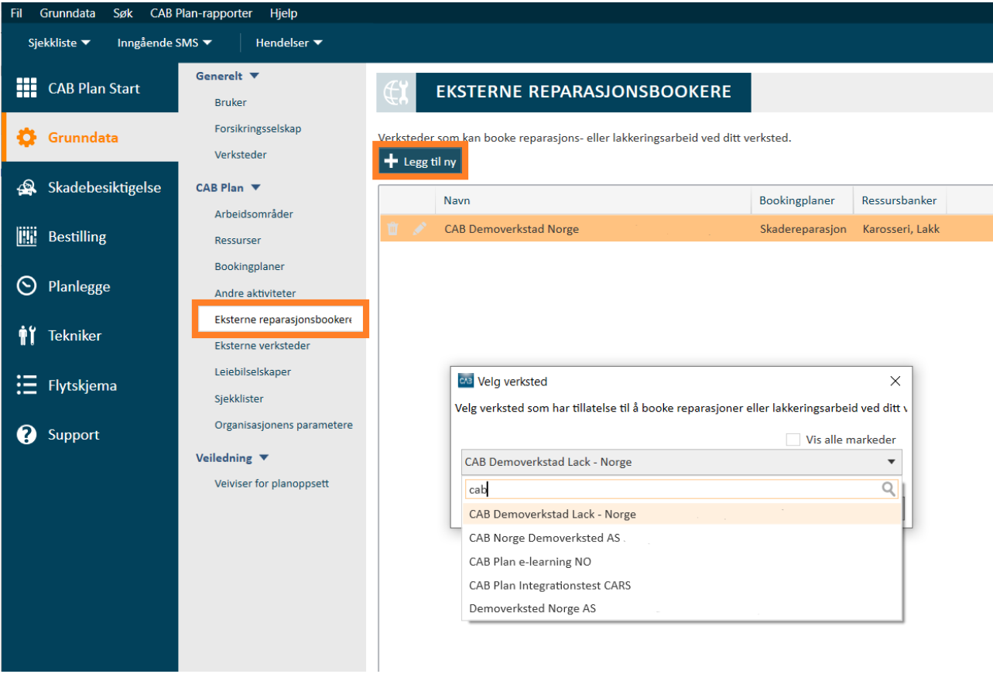This screenshot has height=674, width=993.
Task: Open Eksterne verksteder page
Action: point(262,345)
